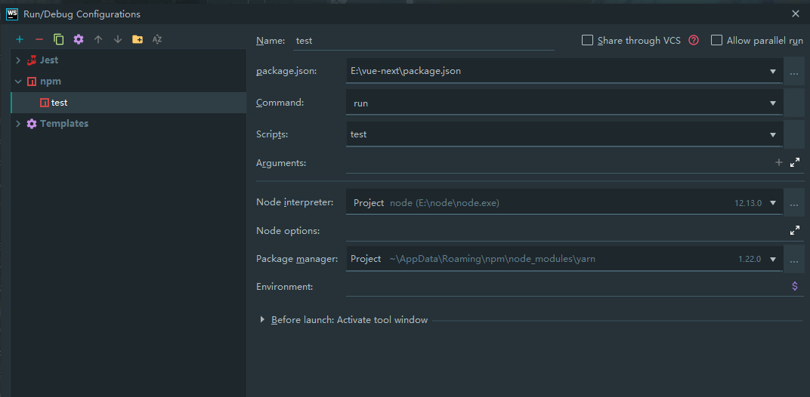810x397 pixels.
Task: Click the Environment input field
Action: point(567,286)
